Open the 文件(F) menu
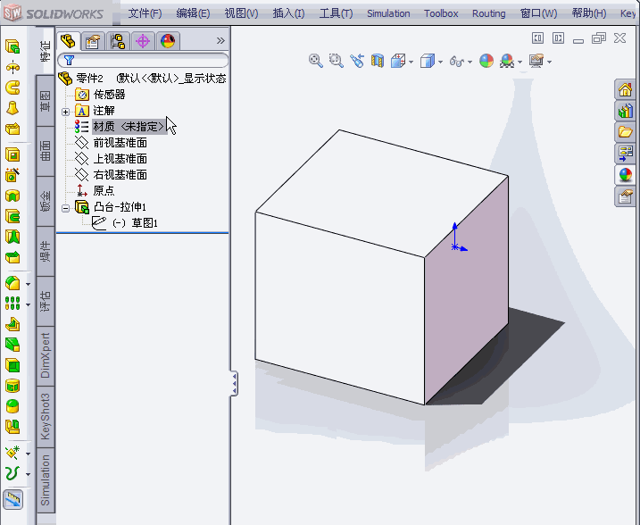 pos(145,13)
